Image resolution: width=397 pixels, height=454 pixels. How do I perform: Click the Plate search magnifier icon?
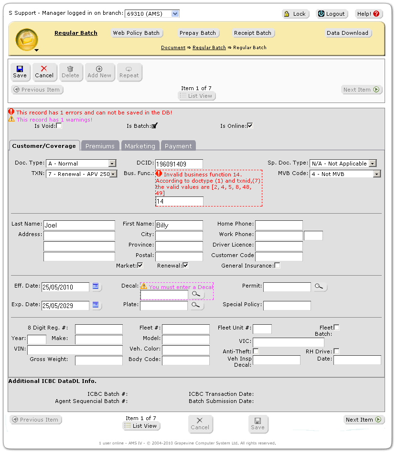pyautogui.click(x=196, y=305)
